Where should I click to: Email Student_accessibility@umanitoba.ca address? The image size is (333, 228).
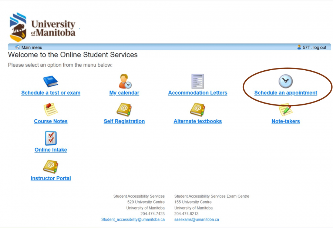[x=133, y=219]
